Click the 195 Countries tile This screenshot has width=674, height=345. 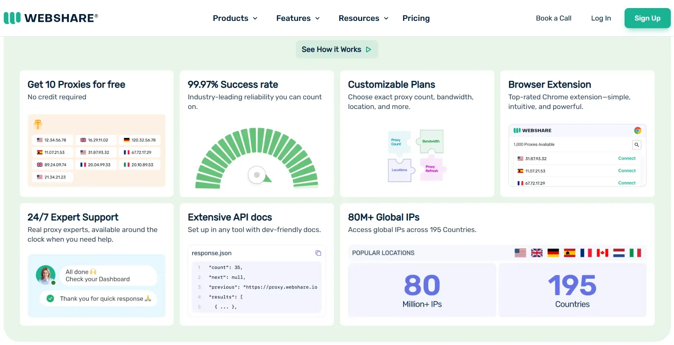click(x=572, y=290)
